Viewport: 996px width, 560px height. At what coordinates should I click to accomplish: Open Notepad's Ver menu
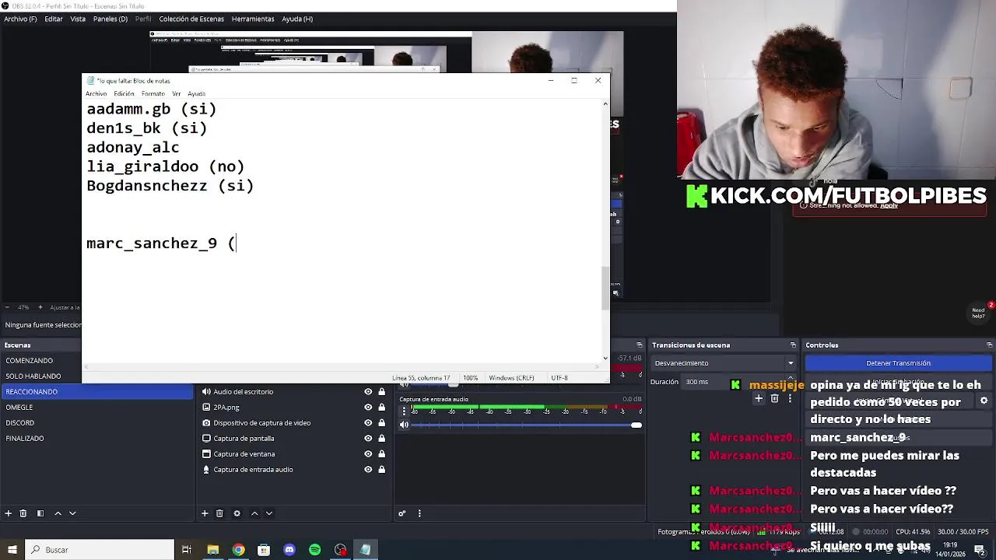pos(177,93)
